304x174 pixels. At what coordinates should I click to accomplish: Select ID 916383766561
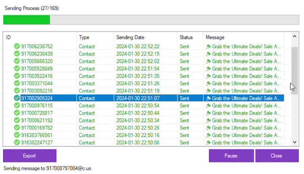[x=37, y=135]
